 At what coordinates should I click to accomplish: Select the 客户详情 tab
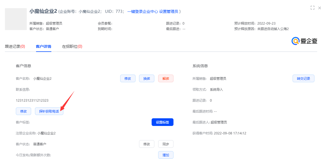(x=43, y=46)
